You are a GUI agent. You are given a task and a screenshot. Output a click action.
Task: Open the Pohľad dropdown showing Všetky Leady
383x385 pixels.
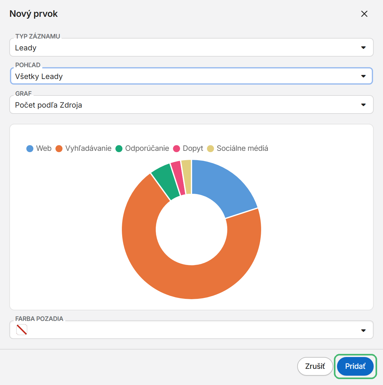(x=191, y=76)
